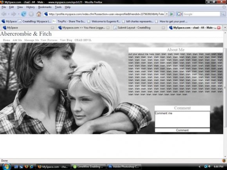Click the Home link on profile
This screenshot has width=227, height=170.
tap(7, 40)
